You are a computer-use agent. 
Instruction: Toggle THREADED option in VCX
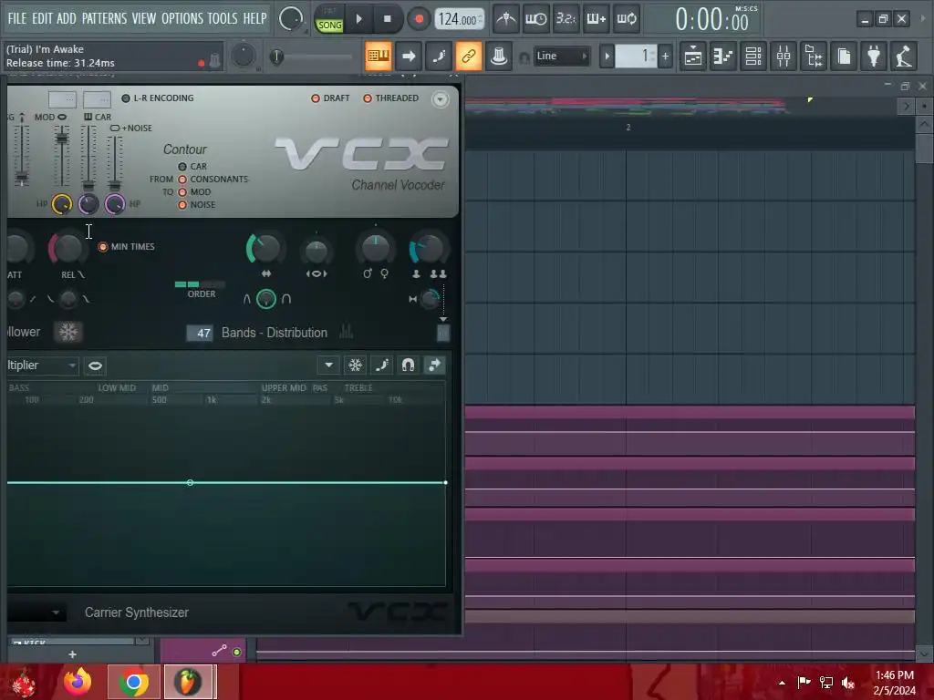(x=390, y=98)
